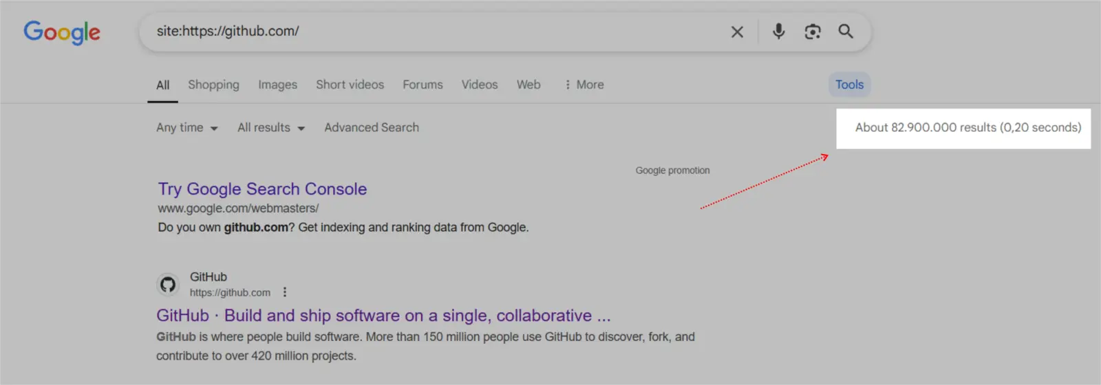The width and height of the screenshot is (1101, 385).
Task: Click the www.google.com/webmasters/ URL text
Action: [x=238, y=208]
